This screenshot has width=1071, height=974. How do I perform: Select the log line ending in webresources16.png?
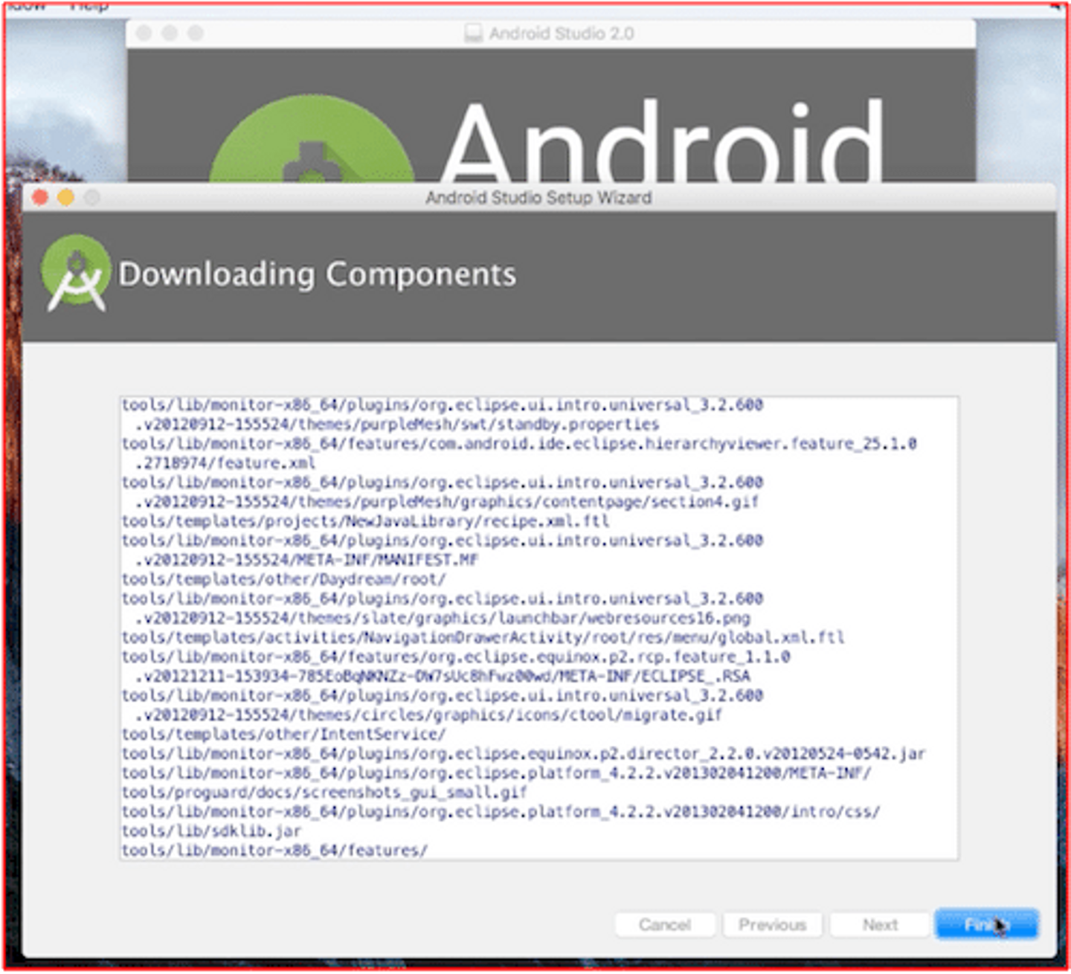pyautogui.click(x=443, y=618)
